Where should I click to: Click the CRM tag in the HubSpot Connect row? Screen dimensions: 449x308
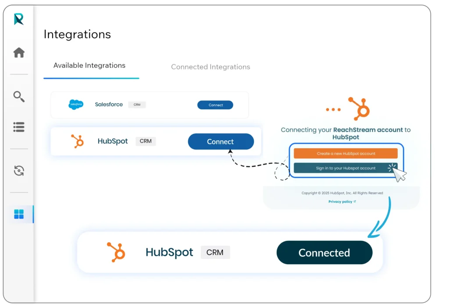[x=146, y=141]
